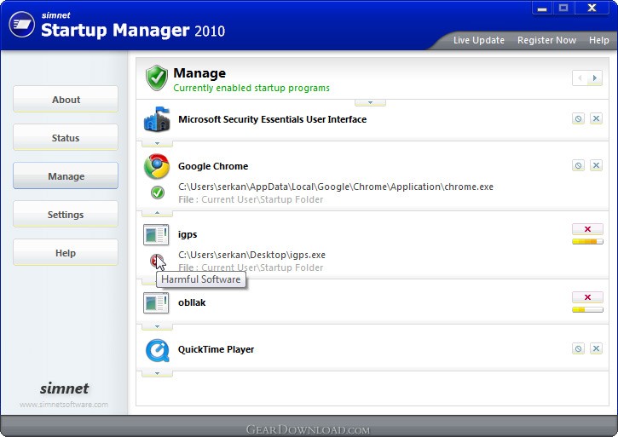Click the Microsoft Security Essentials castle icon
Screen dimensions: 618x437
pyautogui.click(x=157, y=119)
